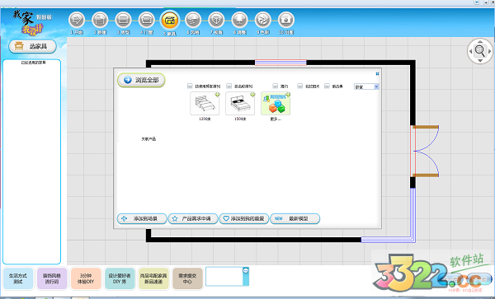Screen dimensions: 495x299
Task: Open step 2 新建 icon
Action: tap(100, 20)
